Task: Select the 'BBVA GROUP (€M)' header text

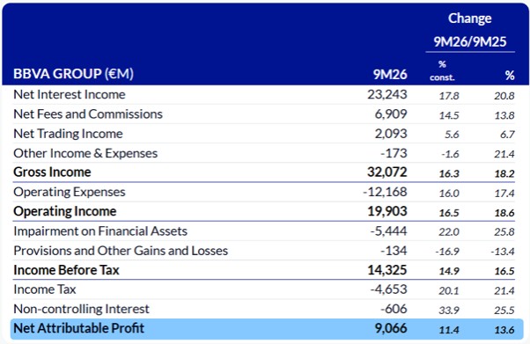Action: tap(73, 74)
